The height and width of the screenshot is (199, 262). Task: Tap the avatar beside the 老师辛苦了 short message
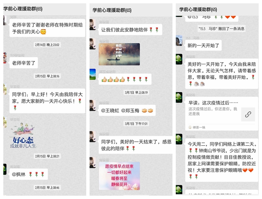pos(5,58)
